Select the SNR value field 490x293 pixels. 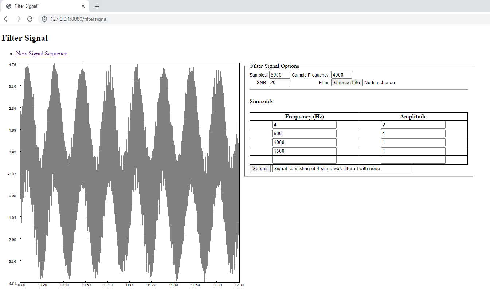coord(279,82)
